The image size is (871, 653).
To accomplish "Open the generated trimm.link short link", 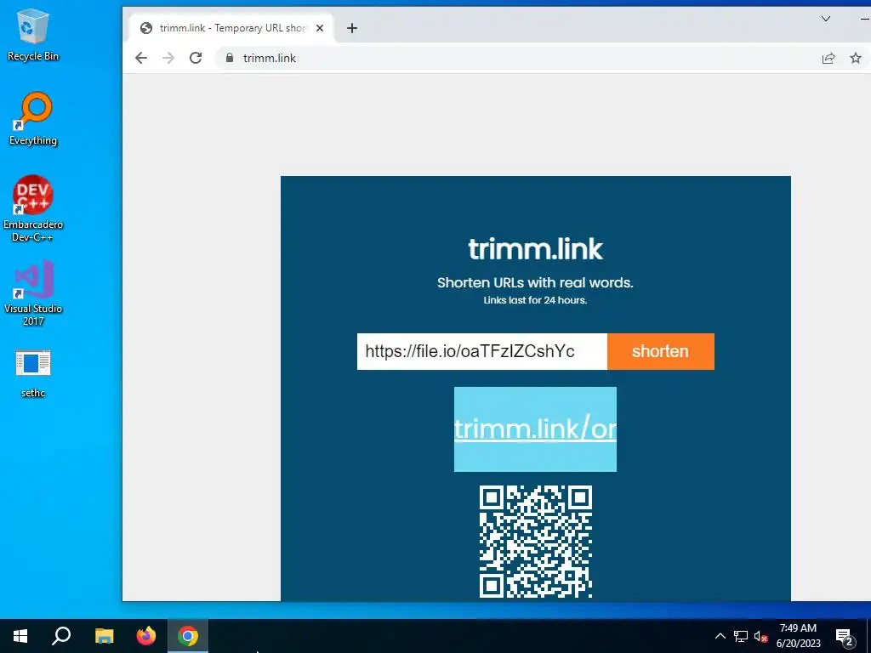I will [x=536, y=429].
